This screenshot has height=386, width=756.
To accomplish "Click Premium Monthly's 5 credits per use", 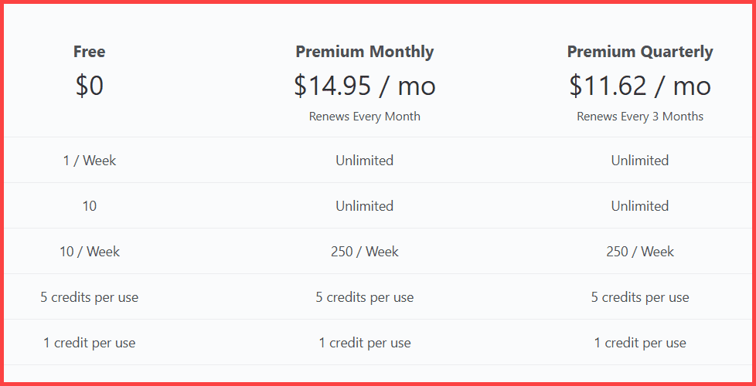I will pyautogui.click(x=364, y=297).
